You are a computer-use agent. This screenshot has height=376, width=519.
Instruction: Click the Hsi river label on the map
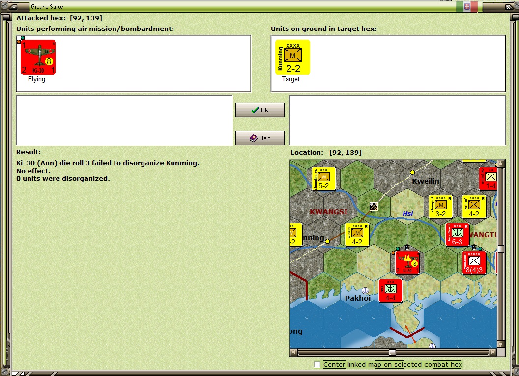(408, 213)
